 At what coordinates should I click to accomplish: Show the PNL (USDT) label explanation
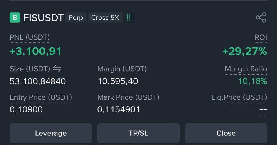(30, 37)
